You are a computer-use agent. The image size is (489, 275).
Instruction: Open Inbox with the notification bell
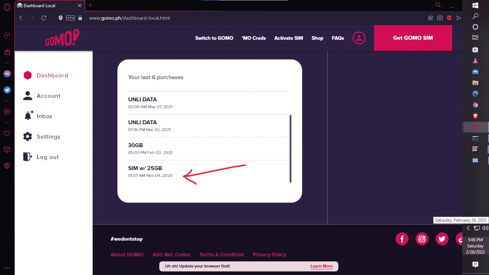point(38,116)
